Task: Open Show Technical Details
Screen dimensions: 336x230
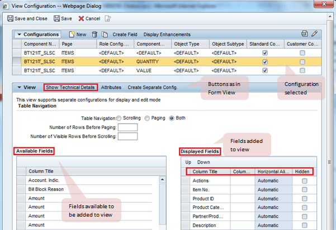Action: [x=70, y=88]
